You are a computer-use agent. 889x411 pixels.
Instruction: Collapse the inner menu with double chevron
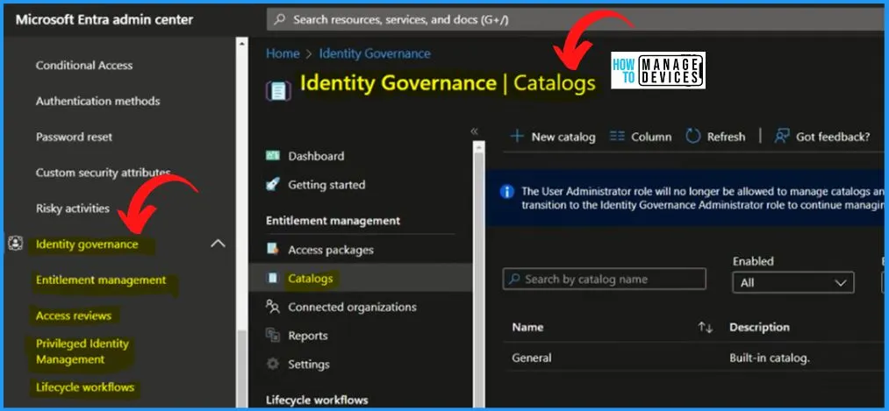click(x=475, y=131)
